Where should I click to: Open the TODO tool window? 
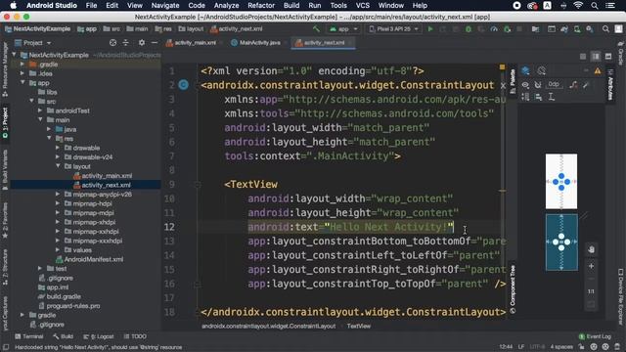135,336
